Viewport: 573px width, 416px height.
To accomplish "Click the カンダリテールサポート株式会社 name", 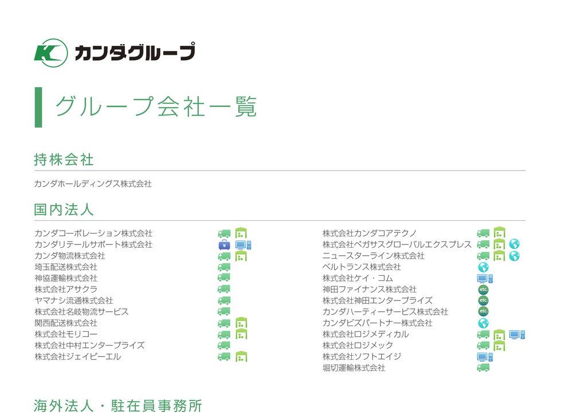I will (93, 244).
